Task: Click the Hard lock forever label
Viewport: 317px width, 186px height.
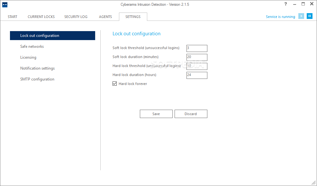Action: pyautogui.click(x=133, y=84)
